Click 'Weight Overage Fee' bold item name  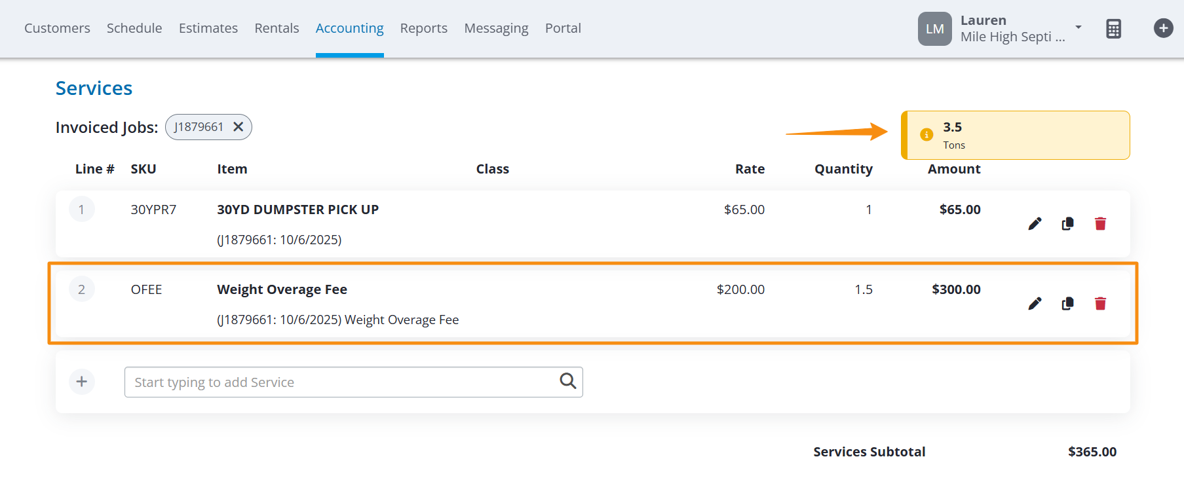(x=282, y=289)
